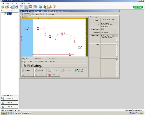Click the Data File Name text box
The height and width of the screenshot is (115, 145).
tap(108, 39)
